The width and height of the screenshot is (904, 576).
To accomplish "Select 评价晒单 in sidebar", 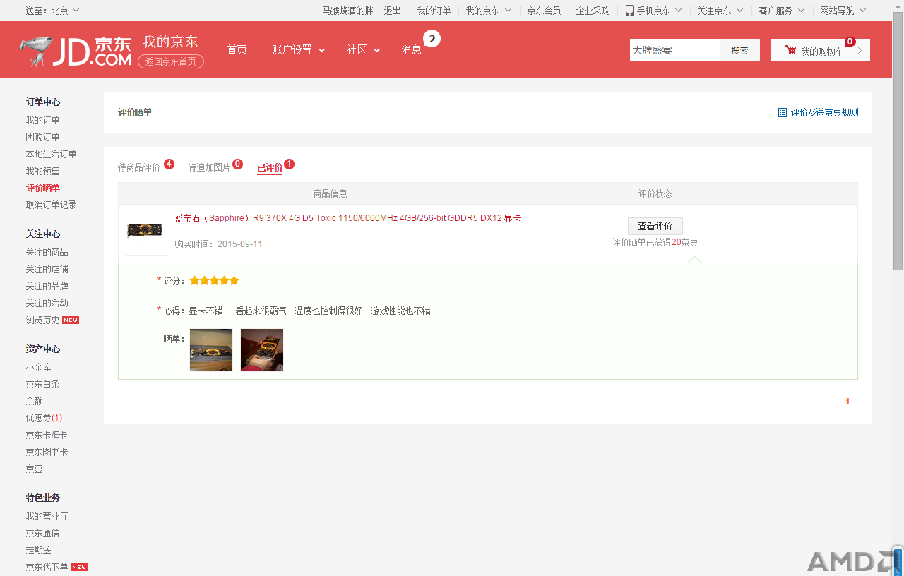I will 43,188.
